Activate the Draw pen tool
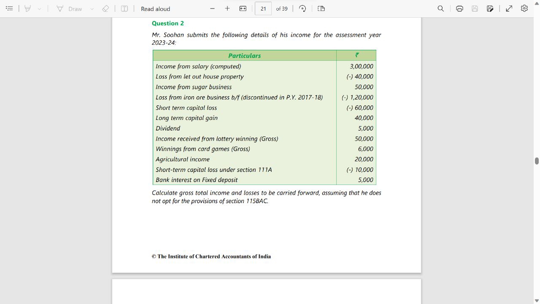 click(69, 8)
